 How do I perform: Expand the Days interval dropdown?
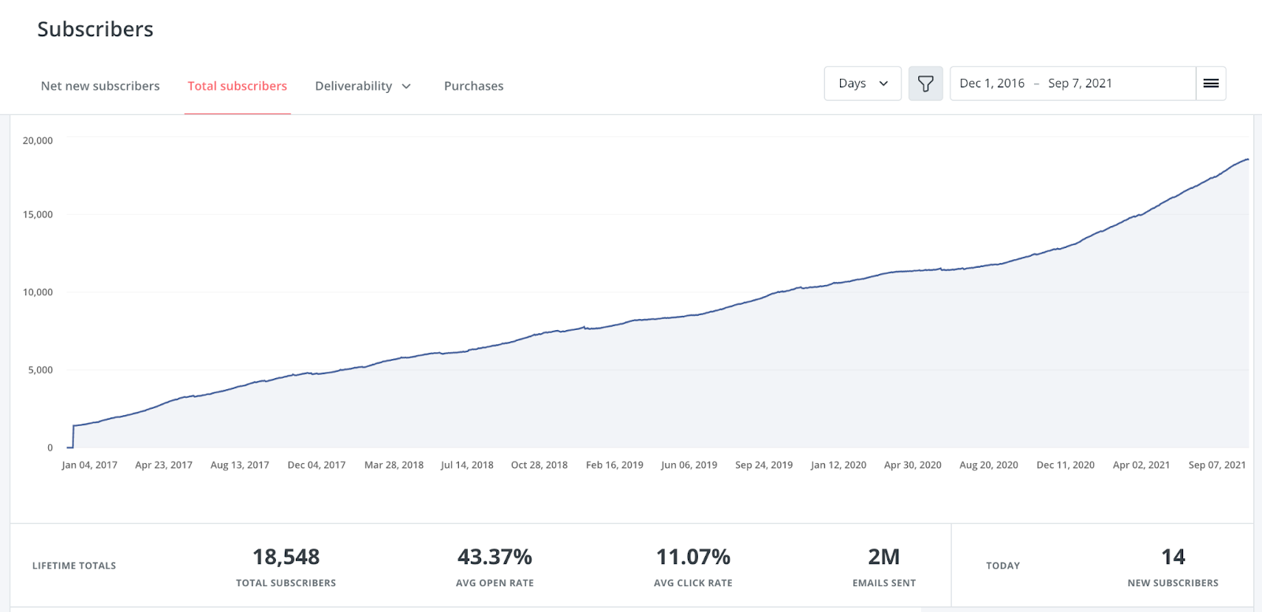[863, 83]
